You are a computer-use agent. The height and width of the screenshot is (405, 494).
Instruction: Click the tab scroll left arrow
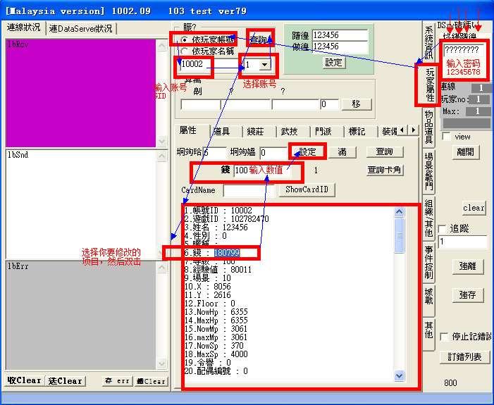(x=402, y=130)
